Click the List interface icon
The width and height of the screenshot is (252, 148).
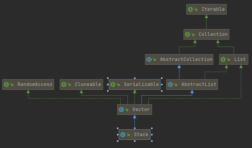click(223, 59)
